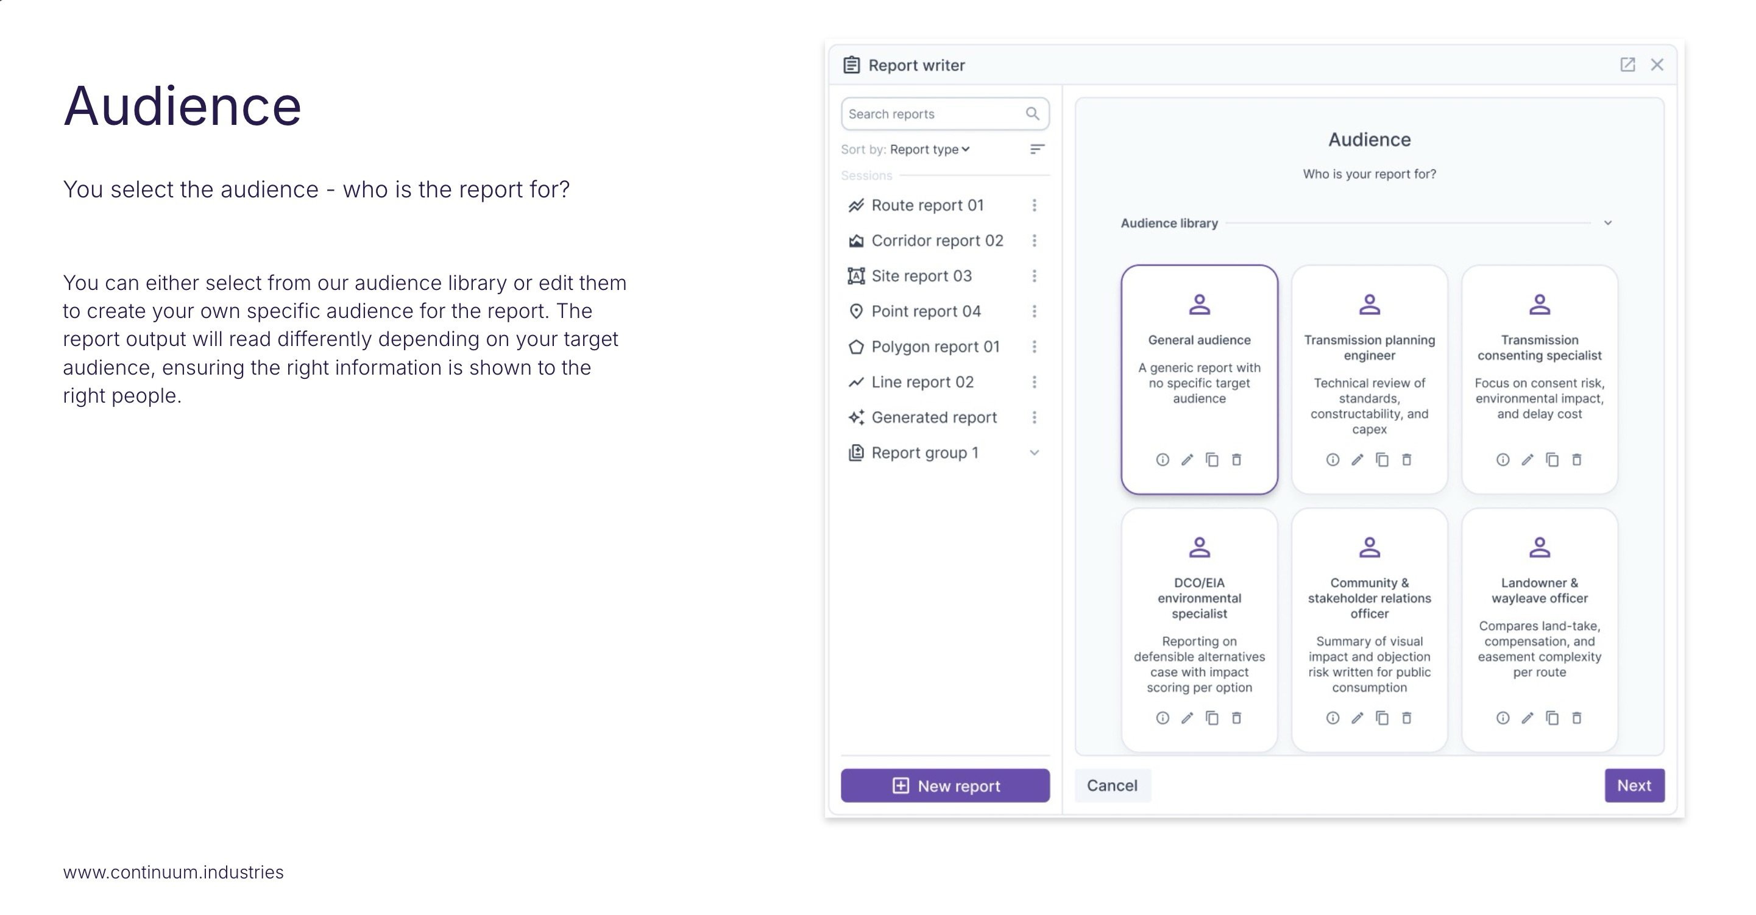Open options menu for Line report 02
The image size is (1756, 915).
click(1034, 382)
